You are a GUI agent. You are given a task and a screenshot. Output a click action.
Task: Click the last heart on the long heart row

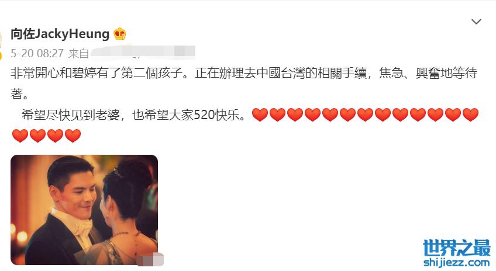[x=470, y=114]
